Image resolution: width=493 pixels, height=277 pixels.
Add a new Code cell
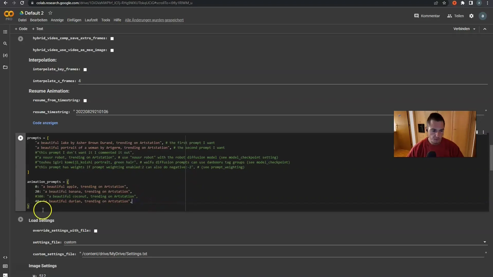(x=21, y=29)
